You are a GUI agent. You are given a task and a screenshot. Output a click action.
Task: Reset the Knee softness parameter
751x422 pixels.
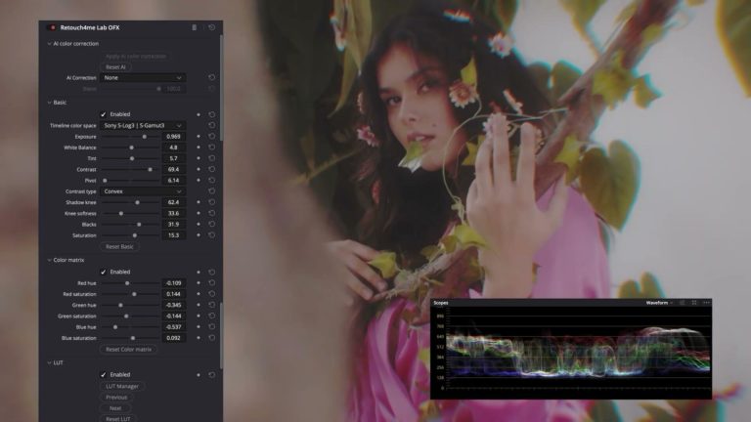[211, 213]
